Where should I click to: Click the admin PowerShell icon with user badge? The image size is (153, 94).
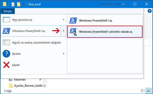(73, 32)
